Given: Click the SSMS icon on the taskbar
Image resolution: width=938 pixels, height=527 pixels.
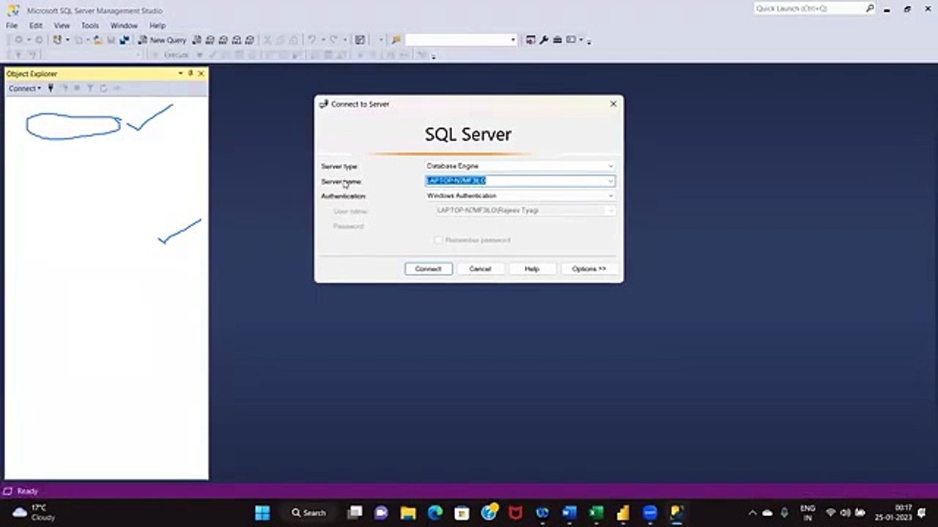Looking at the screenshot, I should 676,512.
